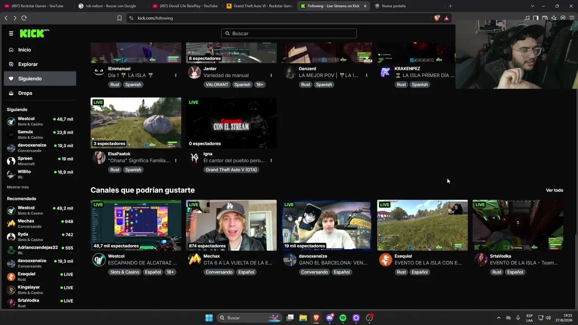Select Siguiendo in the sidebar
The height and width of the screenshot is (325, 578).
[40, 79]
